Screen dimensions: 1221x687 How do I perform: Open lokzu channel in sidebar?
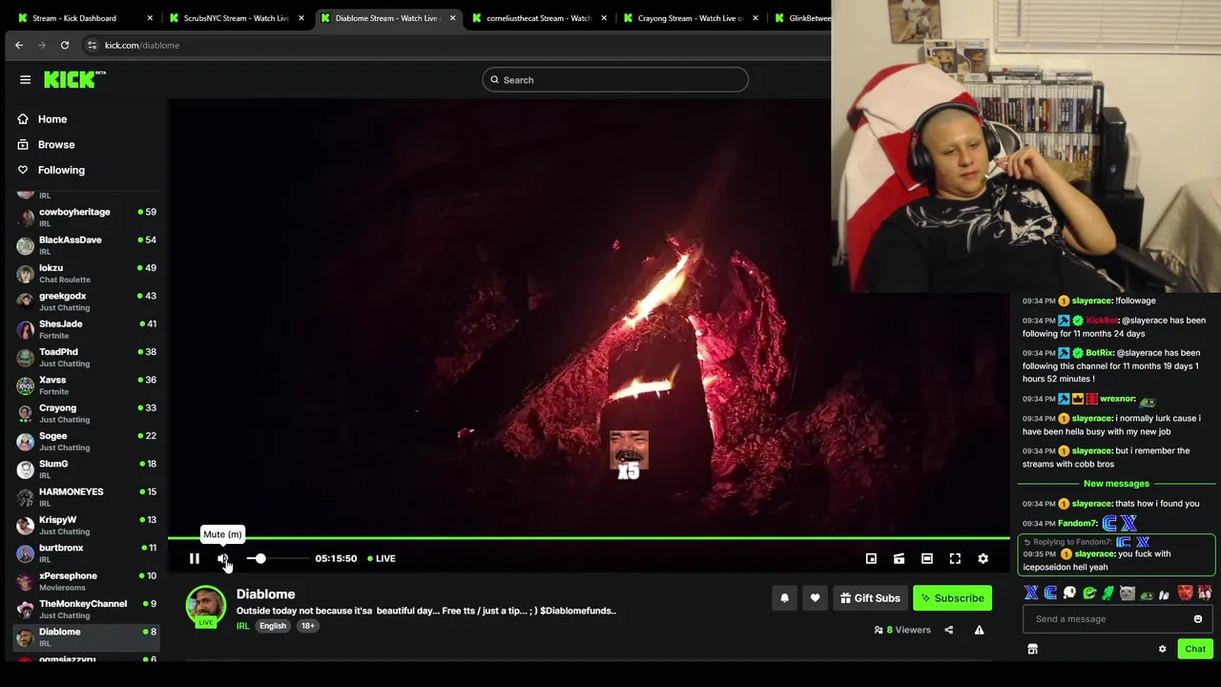click(x=86, y=273)
